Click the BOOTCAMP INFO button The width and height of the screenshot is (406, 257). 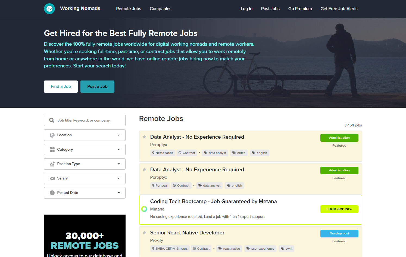339,209
